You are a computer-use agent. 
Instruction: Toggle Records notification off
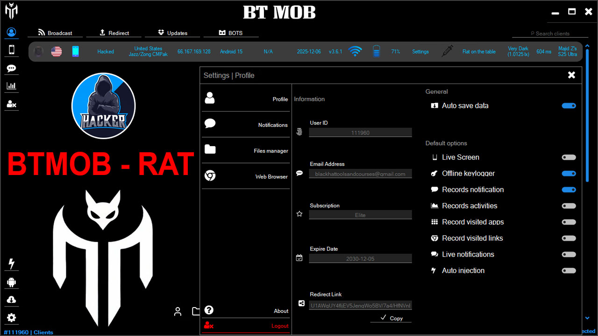569,189
